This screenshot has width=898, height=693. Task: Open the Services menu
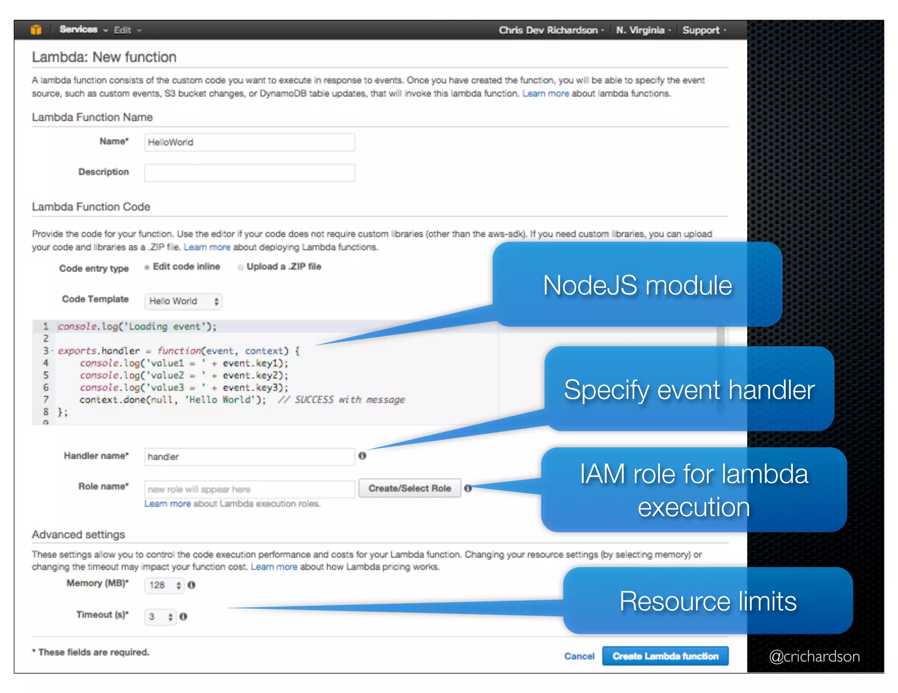pos(83,30)
